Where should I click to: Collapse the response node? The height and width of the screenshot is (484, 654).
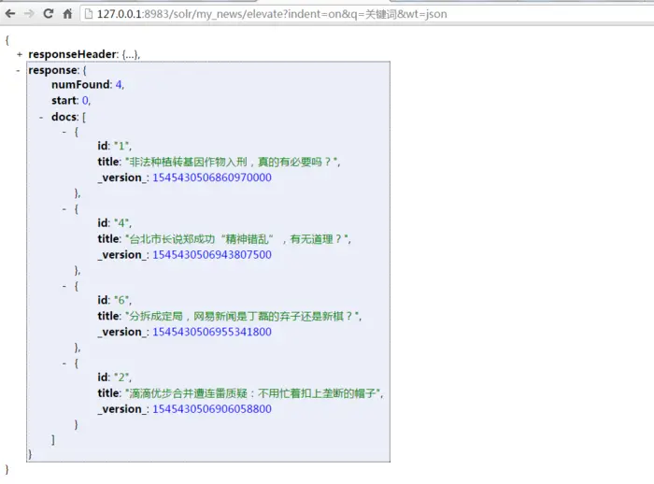[18, 70]
